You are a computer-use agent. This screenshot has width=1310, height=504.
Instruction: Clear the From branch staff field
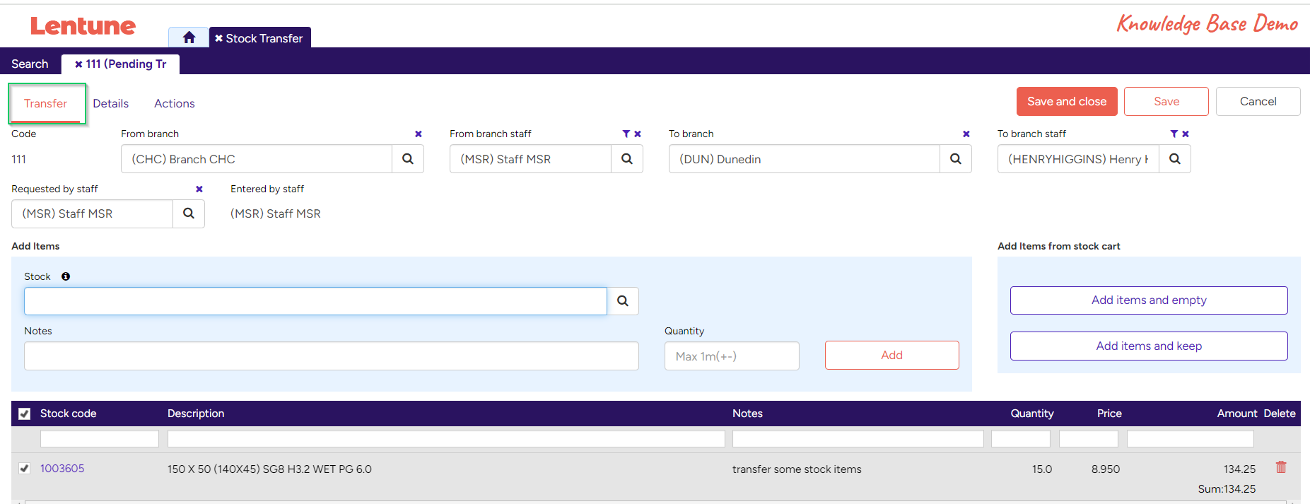pyautogui.click(x=638, y=134)
